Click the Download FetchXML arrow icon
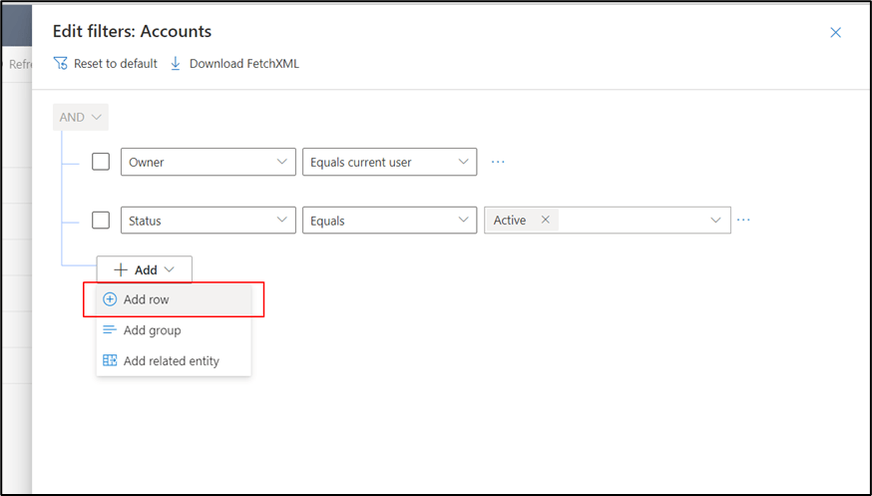Viewport: 872px width, 496px height. (x=176, y=64)
